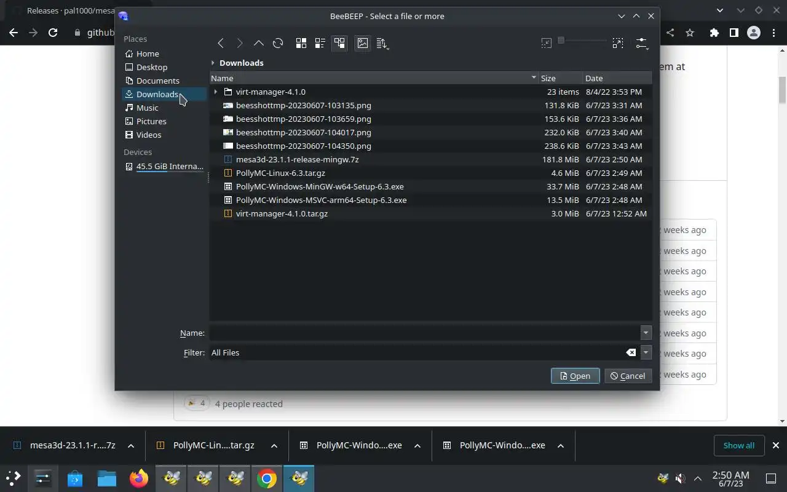Select virt-manager-4.1.0 folder row
787x492 pixels.
coord(430,92)
